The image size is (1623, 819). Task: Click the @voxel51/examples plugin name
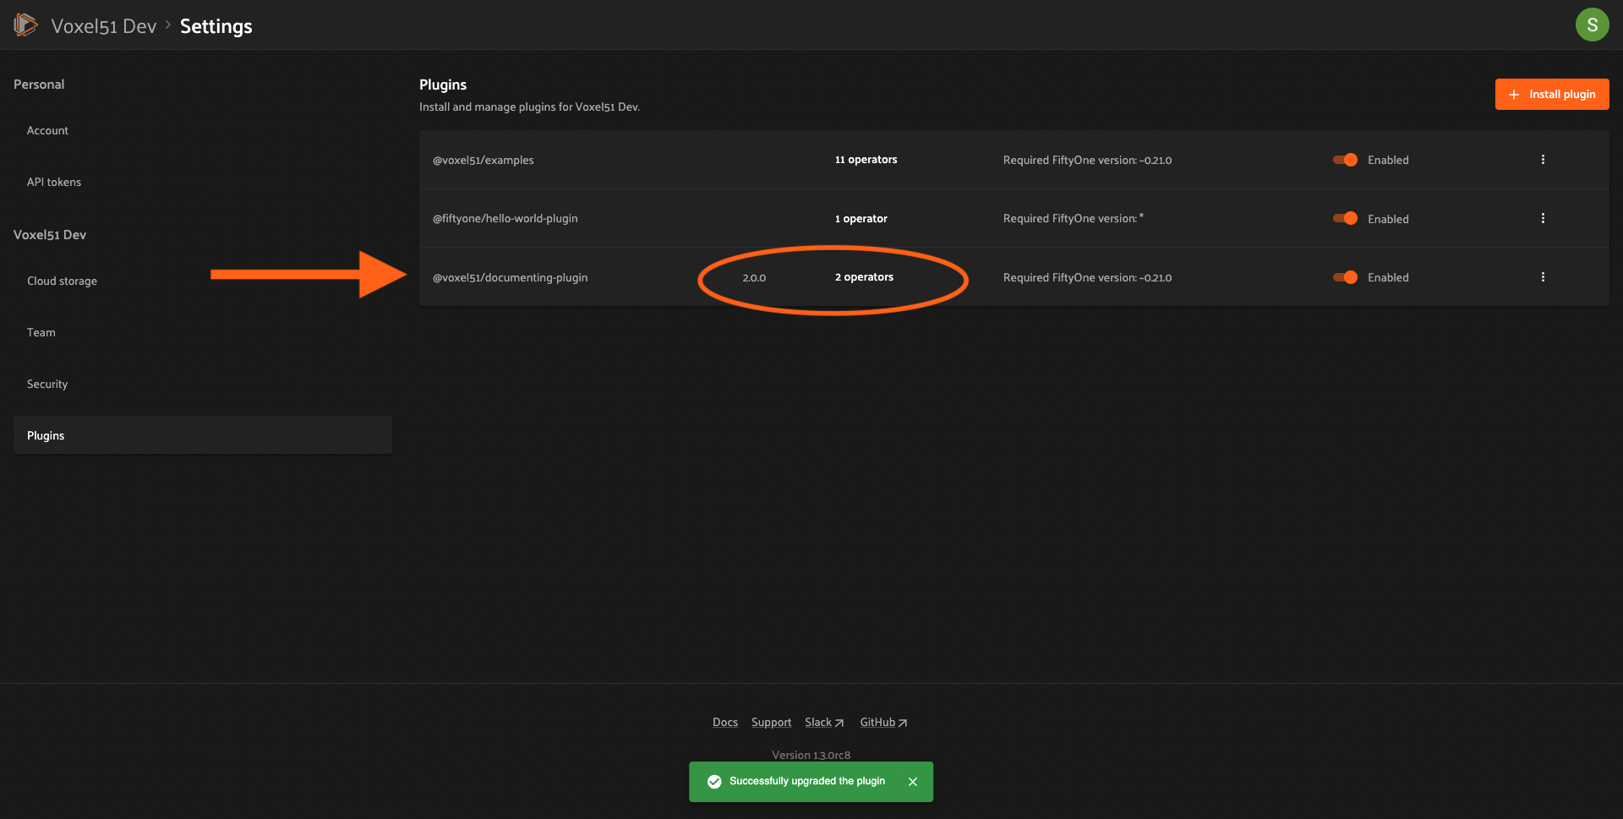click(x=483, y=160)
